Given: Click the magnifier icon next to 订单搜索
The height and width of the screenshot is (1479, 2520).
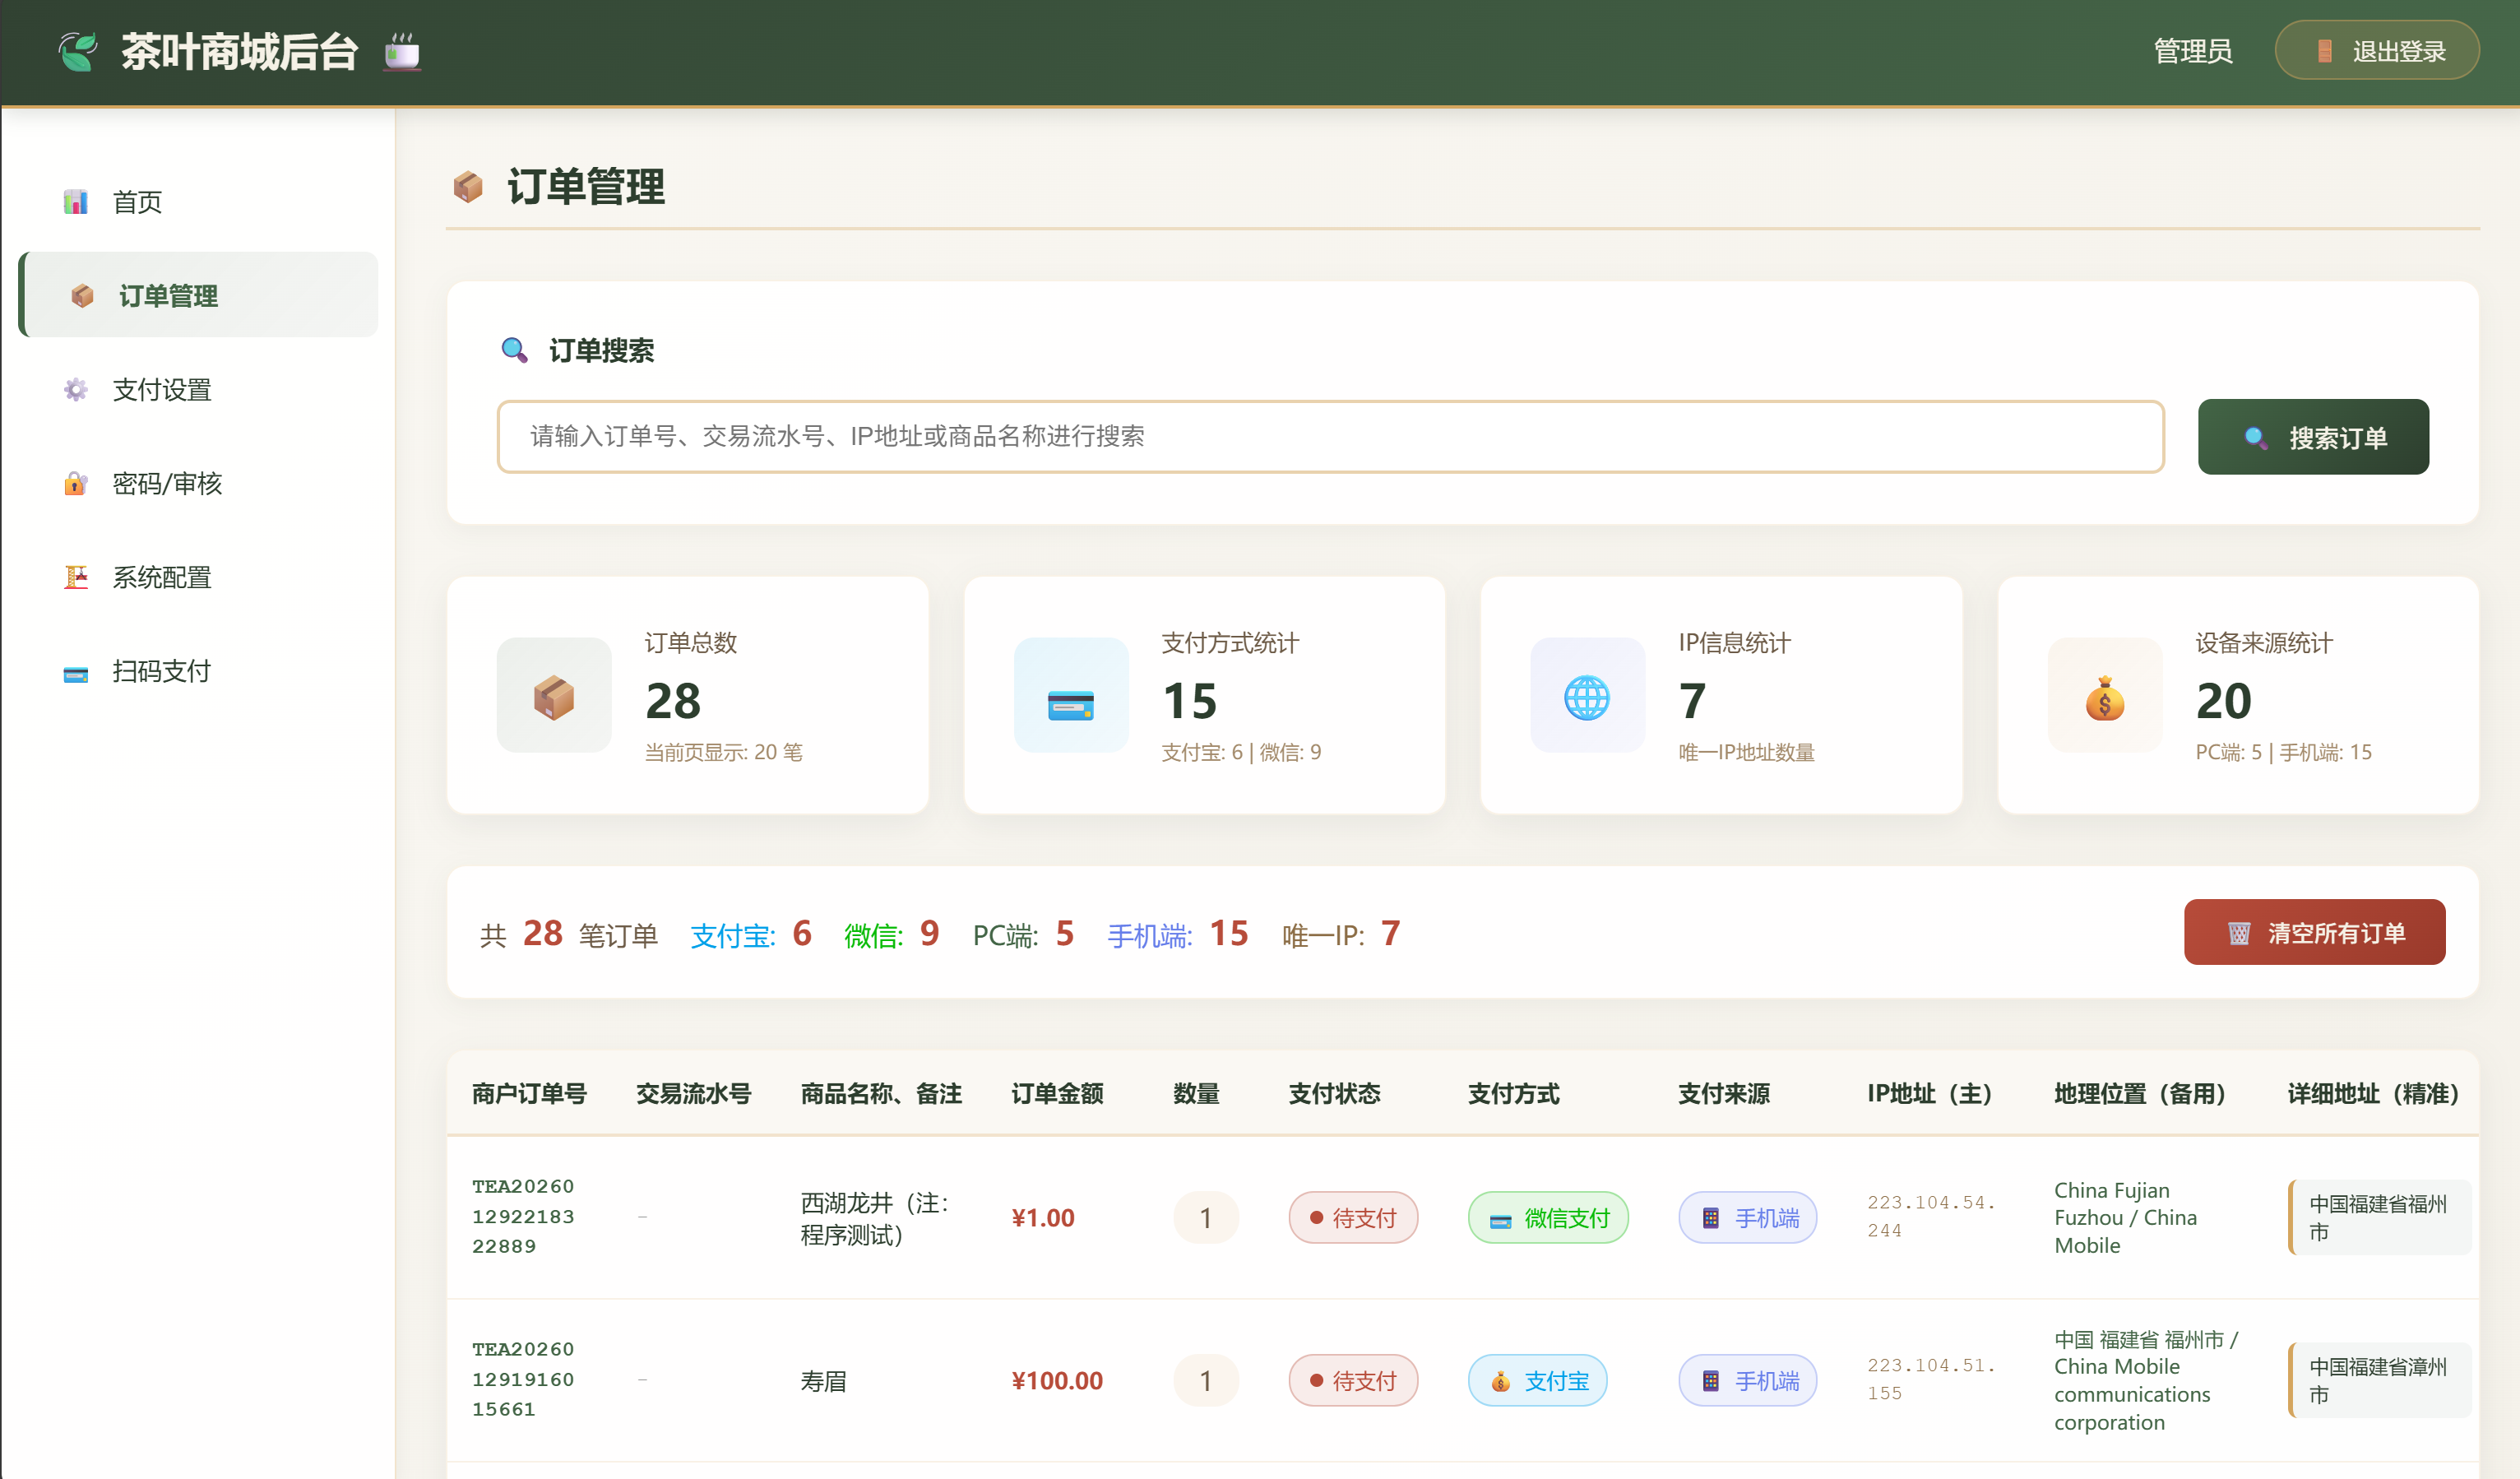Looking at the screenshot, I should pos(514,350).
